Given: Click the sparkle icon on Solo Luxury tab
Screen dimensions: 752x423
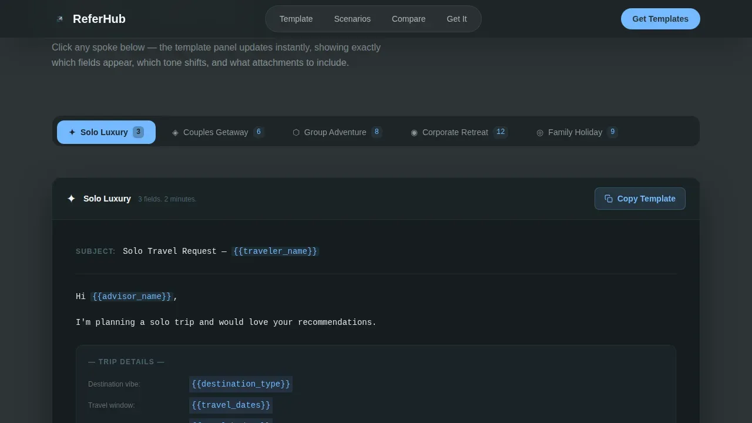Looking at the screenshot, I should click(x=72, y=132).
